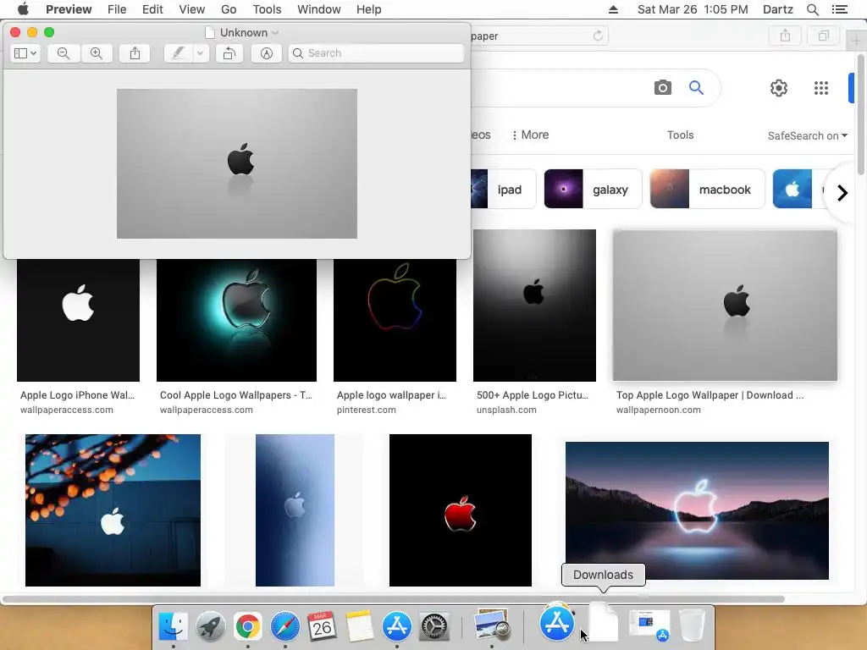Open the Apple menu
This screenshot has width=867, height=650.
coord(23,9)
